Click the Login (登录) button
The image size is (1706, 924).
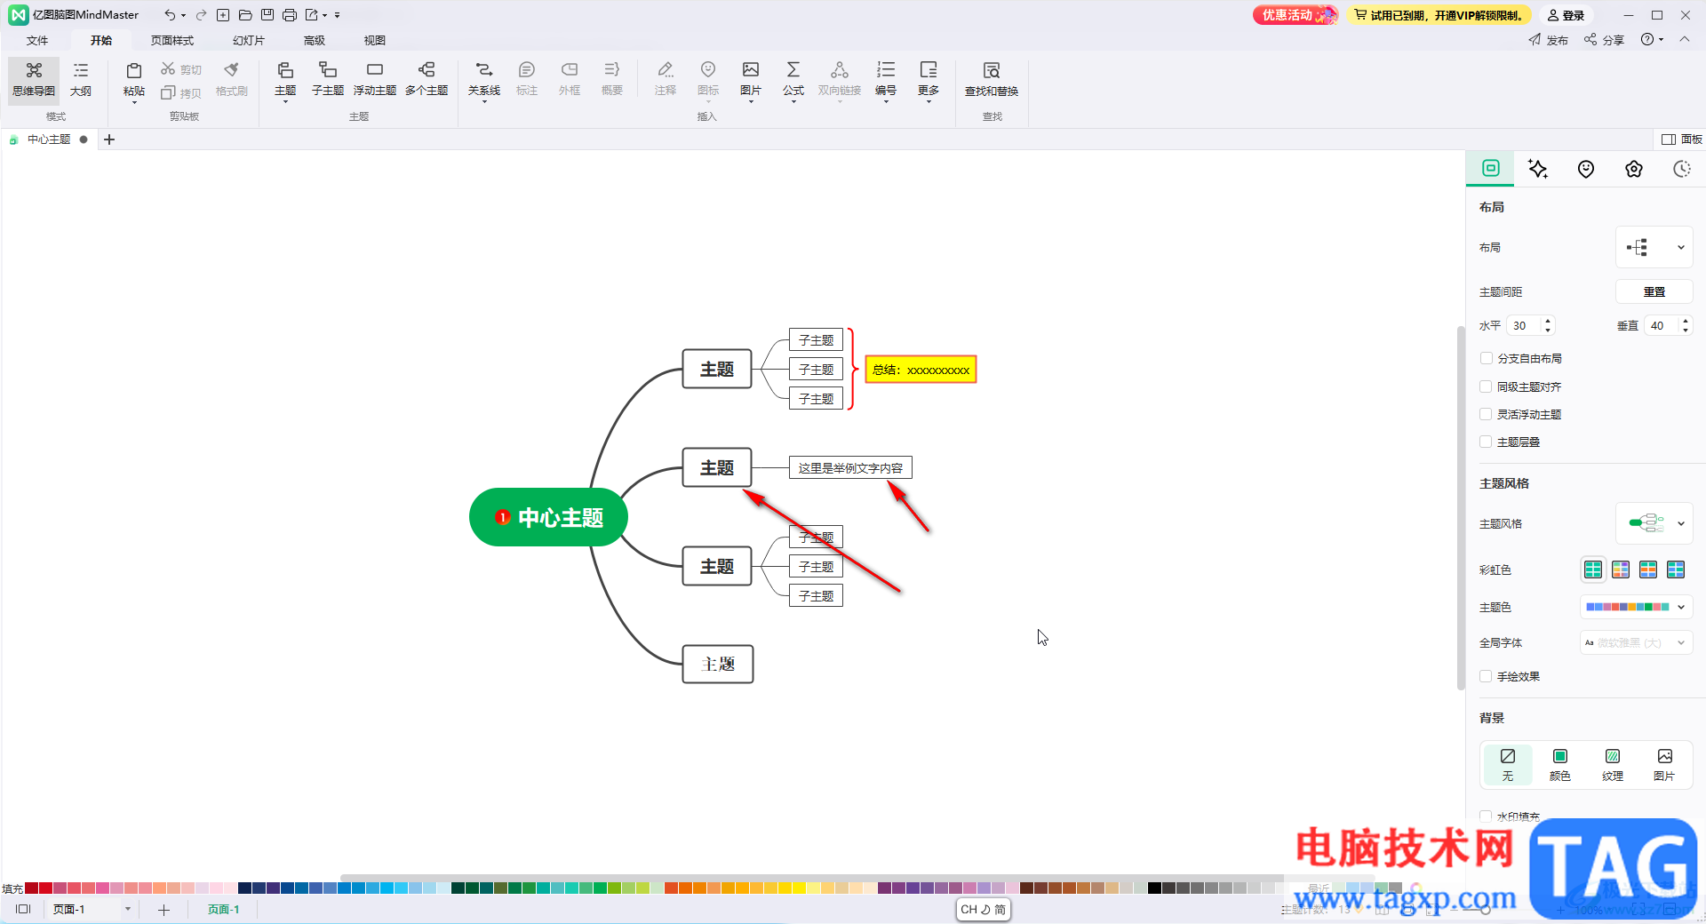(x=1566, y=15)
